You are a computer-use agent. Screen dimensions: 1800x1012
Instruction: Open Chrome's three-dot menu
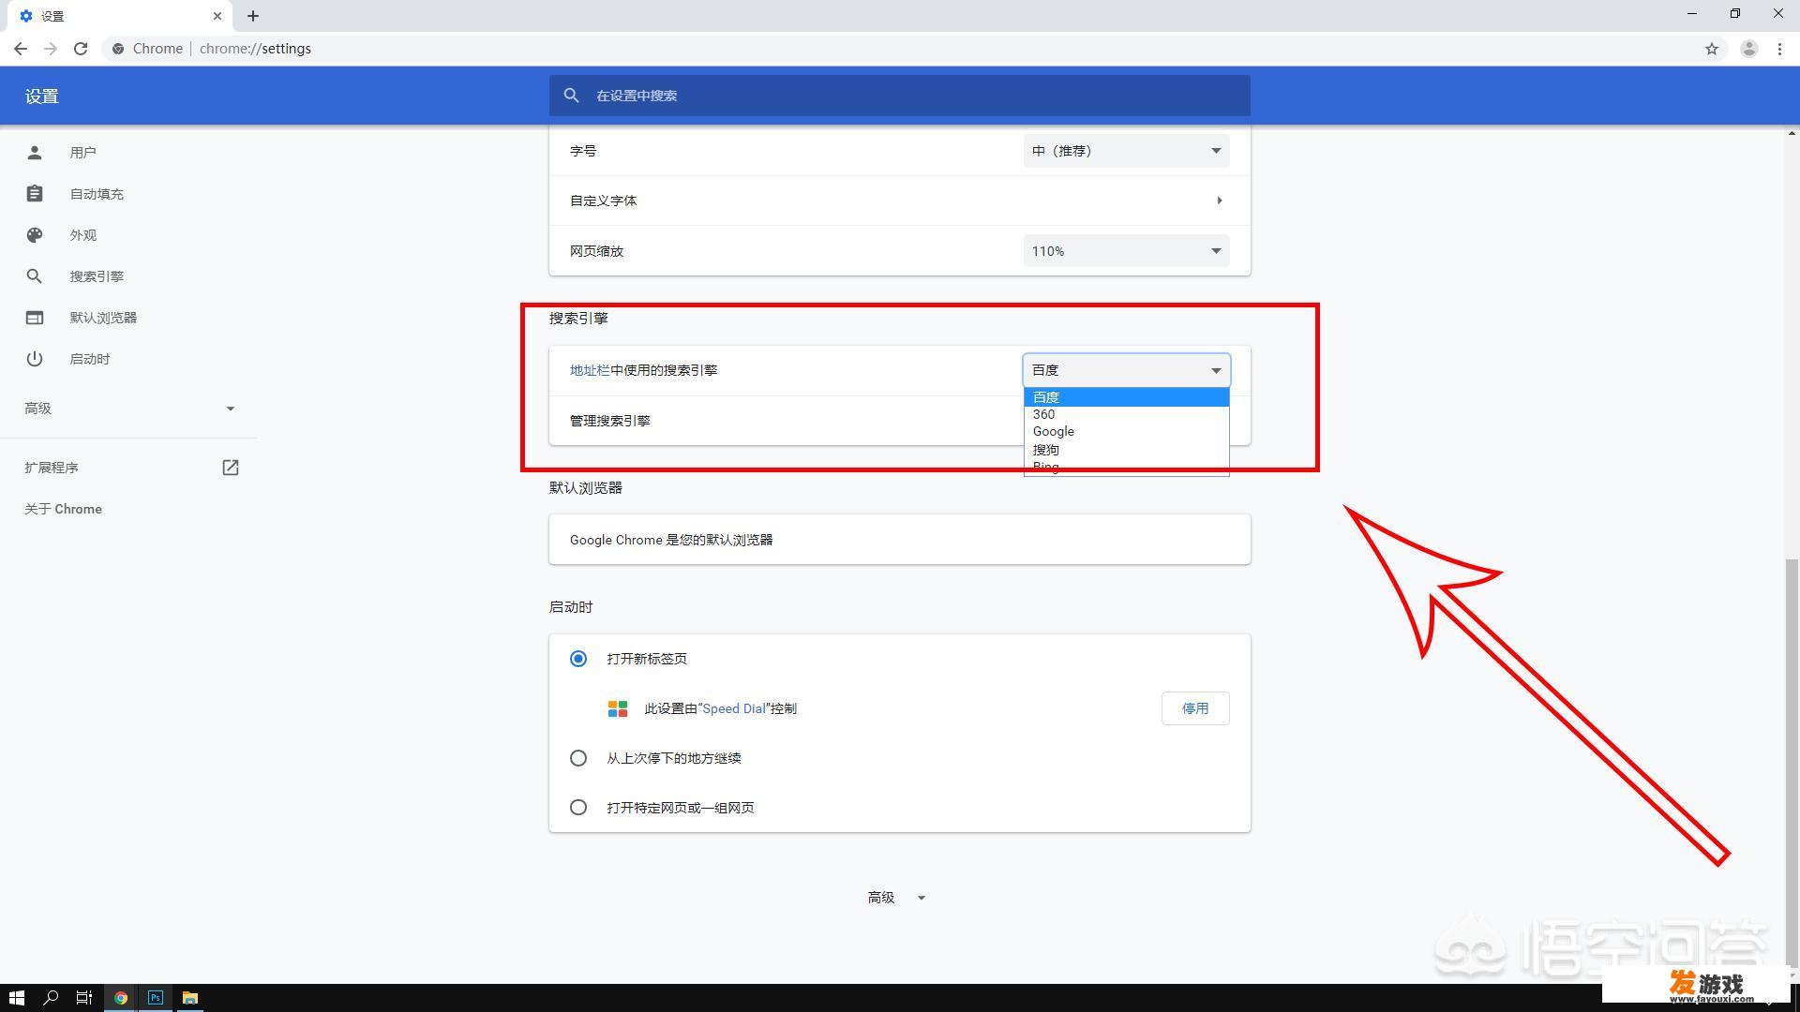(1779, 49)
